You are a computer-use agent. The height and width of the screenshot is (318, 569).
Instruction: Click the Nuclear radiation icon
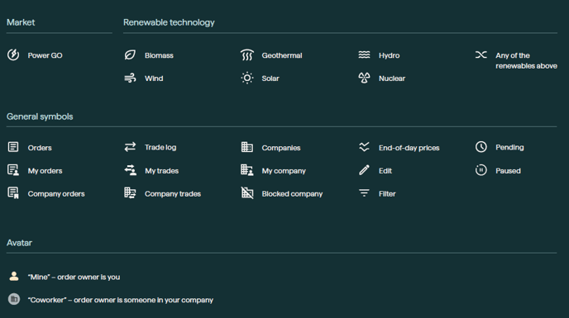tap(364, 78)
